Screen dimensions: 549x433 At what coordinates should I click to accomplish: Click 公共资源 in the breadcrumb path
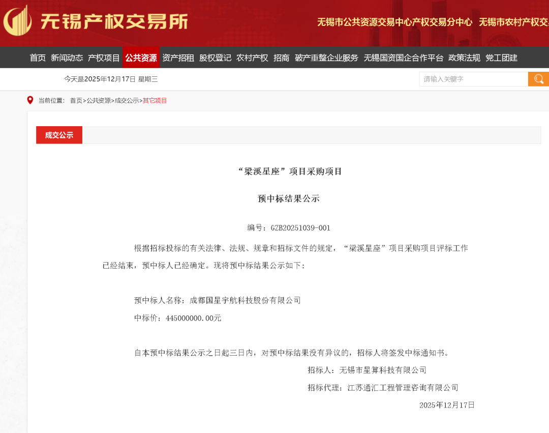(x=98, y=101)
